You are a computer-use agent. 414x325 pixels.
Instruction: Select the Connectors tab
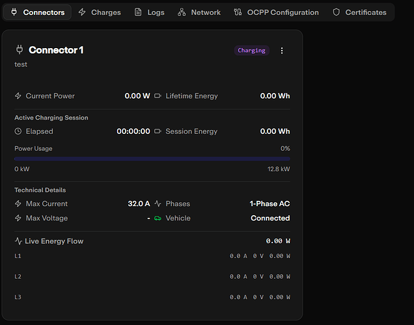tap(38, 12)
